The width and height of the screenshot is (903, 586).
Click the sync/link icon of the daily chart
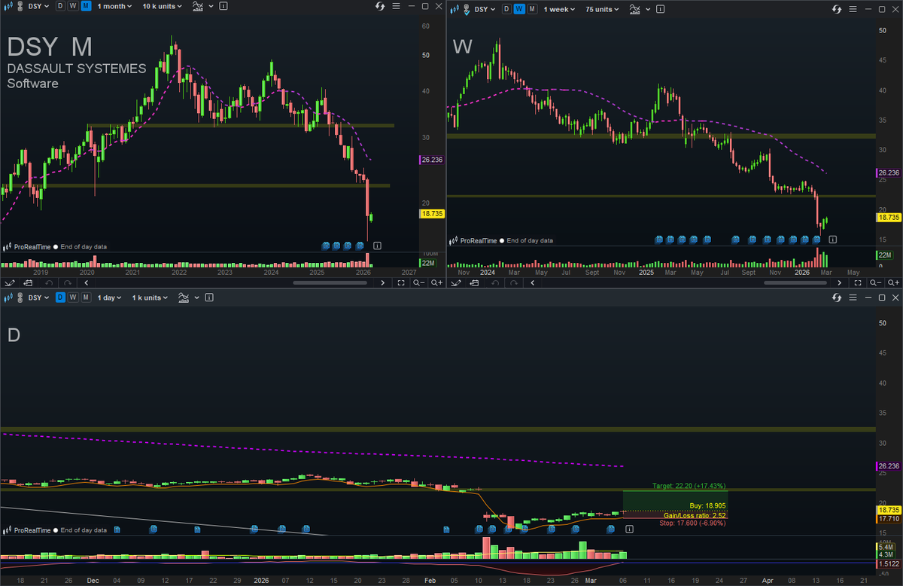837,298
